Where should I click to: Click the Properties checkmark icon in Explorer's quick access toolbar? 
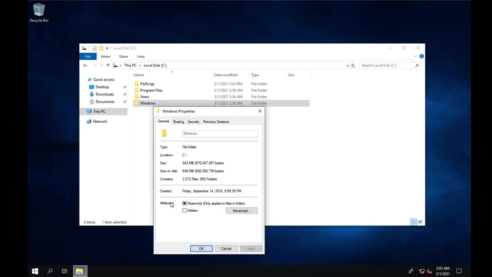point(95,48)
